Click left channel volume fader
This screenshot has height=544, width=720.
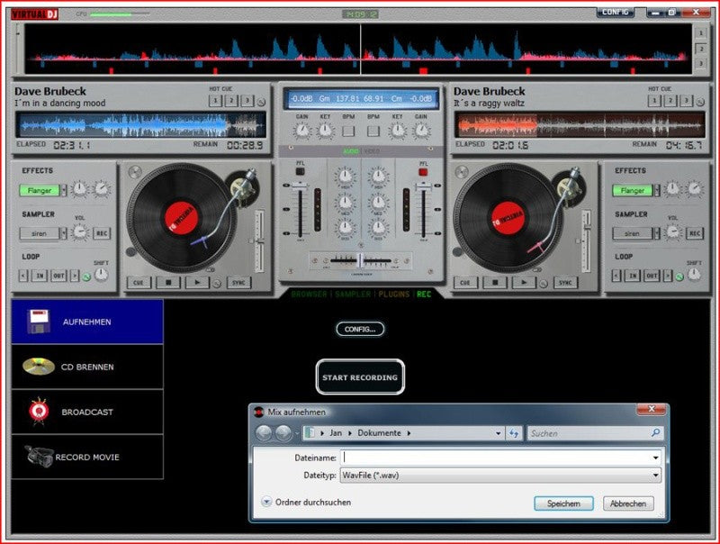(300, 186)
